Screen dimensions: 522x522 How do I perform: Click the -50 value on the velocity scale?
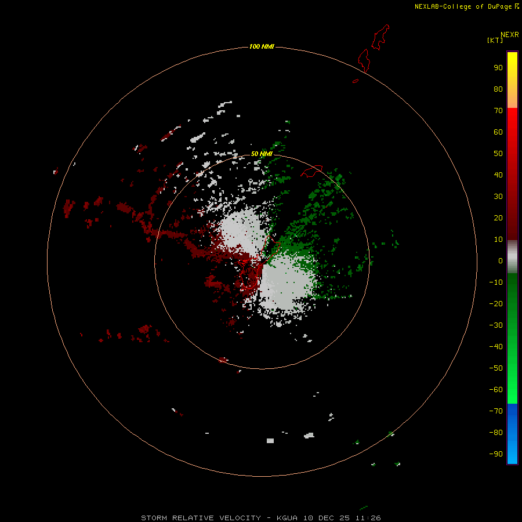coord(496,368)
